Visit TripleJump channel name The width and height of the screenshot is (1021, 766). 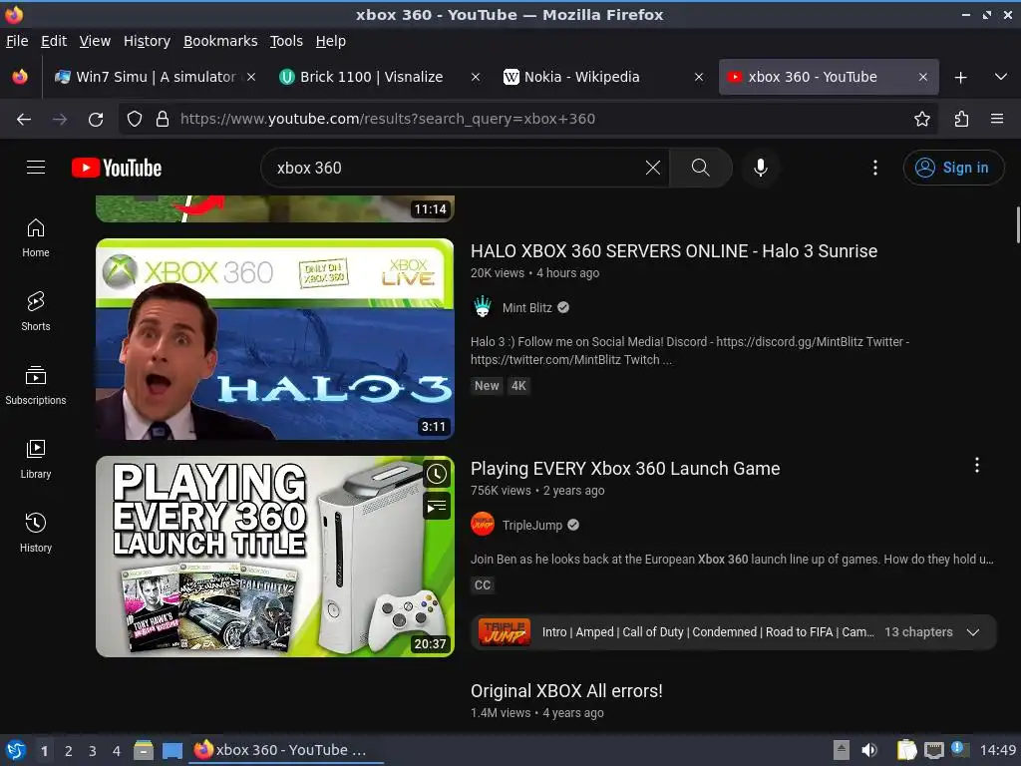(532, 525)
